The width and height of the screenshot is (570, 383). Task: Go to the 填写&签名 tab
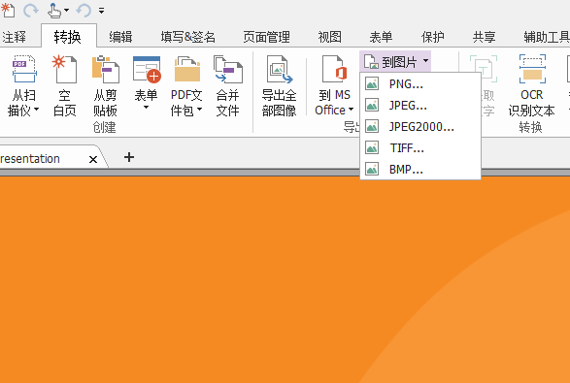click(x=188, y=37)
